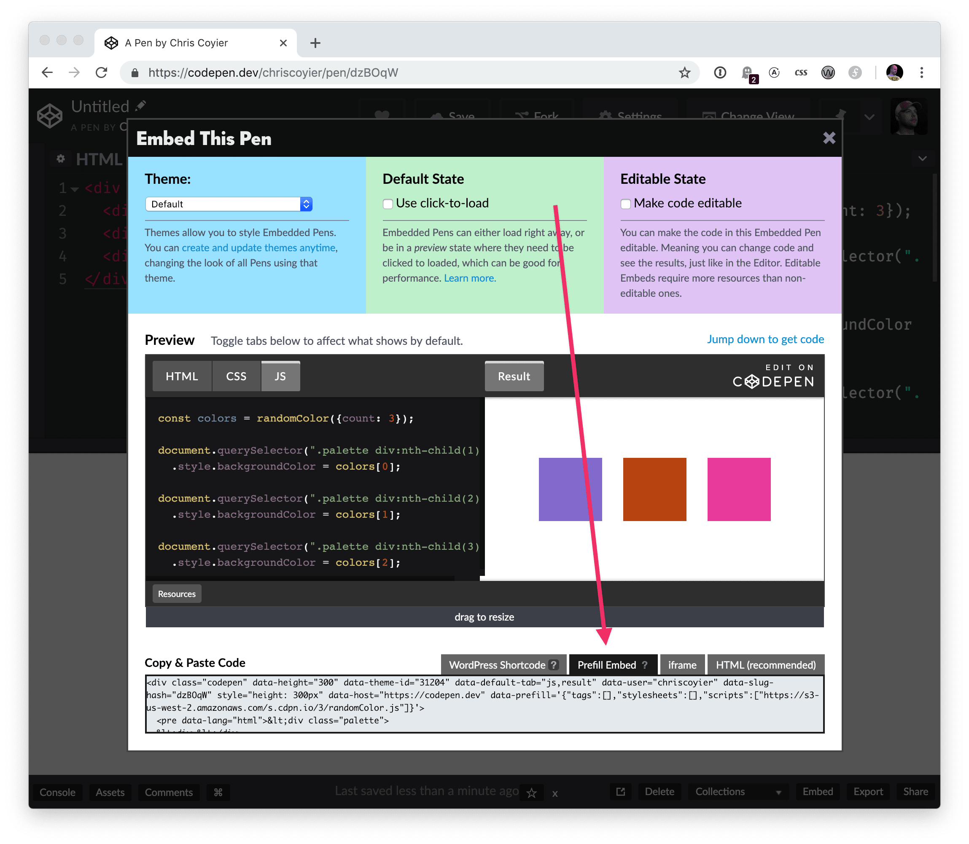Show help for WordPress Shortcode

(554, 664)
